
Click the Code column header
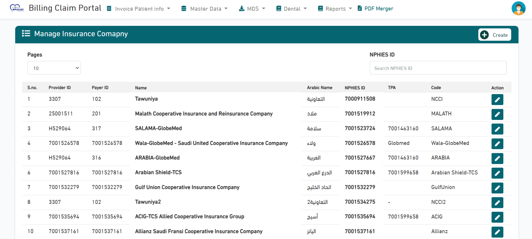436,88
